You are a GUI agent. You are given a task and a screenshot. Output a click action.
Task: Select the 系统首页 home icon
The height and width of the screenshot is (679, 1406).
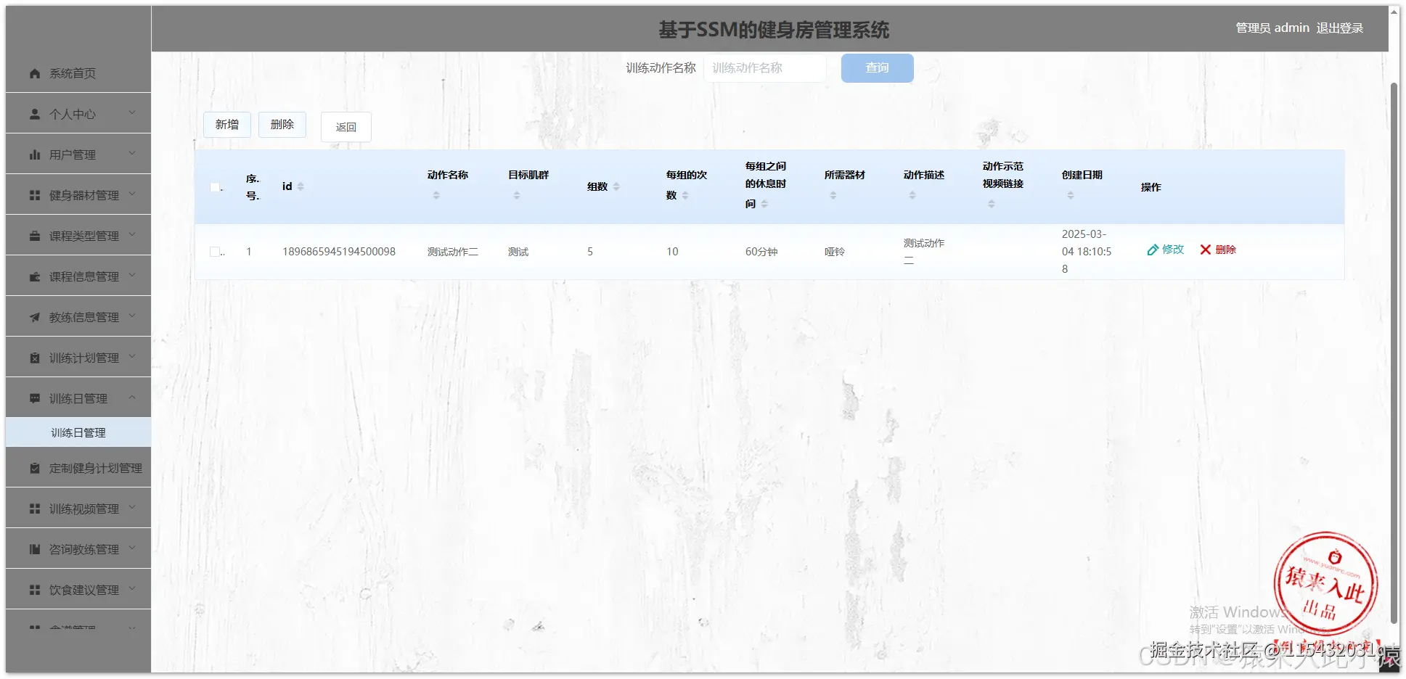pos(33,73)
